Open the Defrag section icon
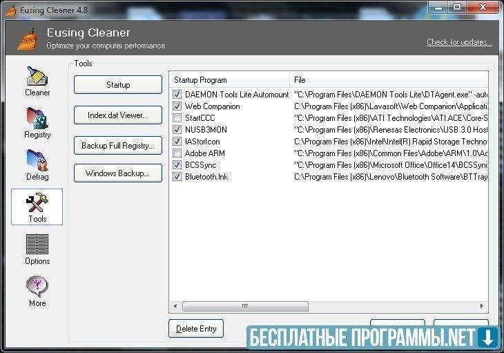The image size is (504, 353). (x=37, y=160)
